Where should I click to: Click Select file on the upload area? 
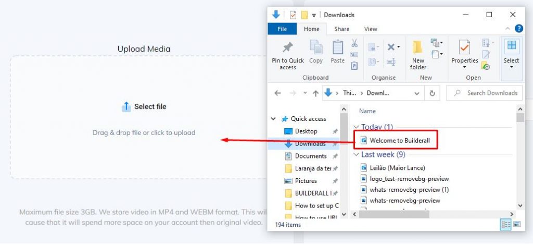144,107
